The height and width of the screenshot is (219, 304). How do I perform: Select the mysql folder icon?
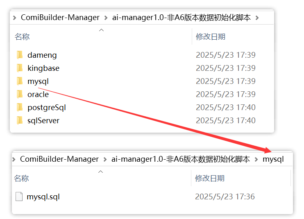click(x=20, y=81)
